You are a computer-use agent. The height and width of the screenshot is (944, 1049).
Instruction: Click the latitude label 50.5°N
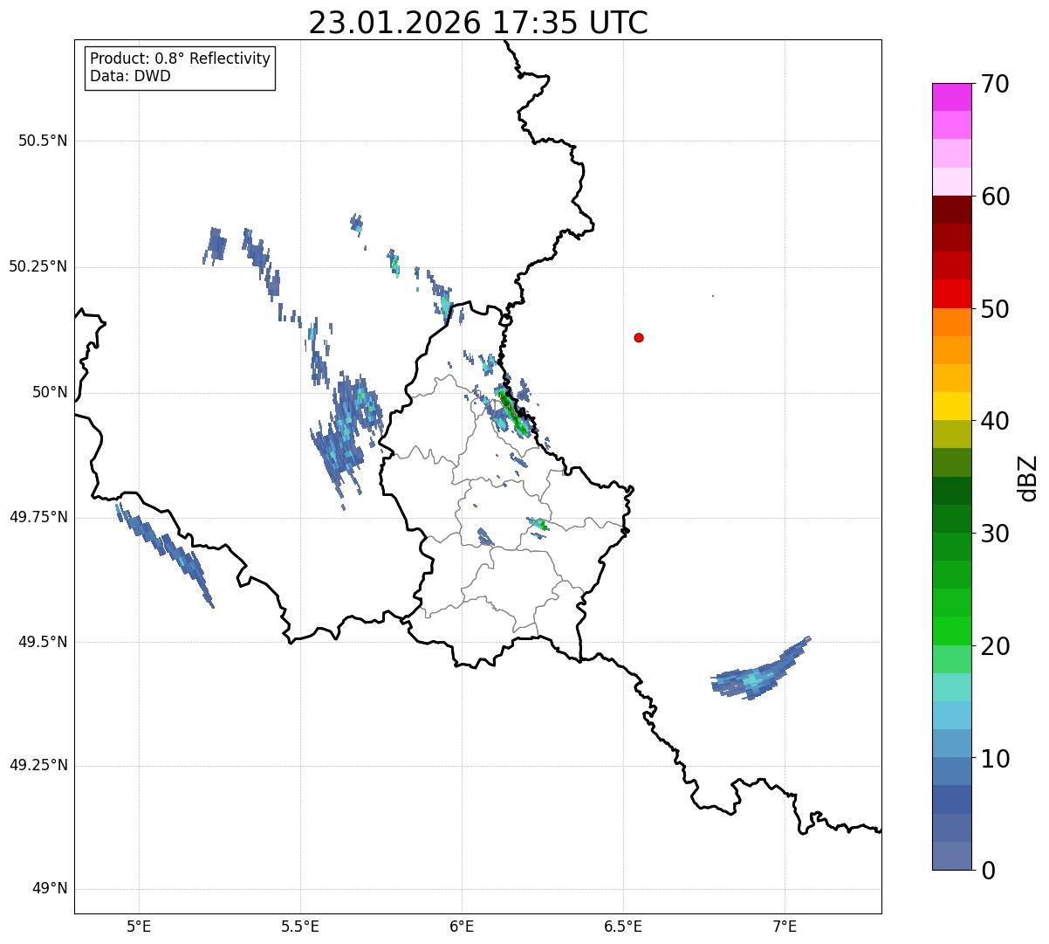click(x=43, y=141)
